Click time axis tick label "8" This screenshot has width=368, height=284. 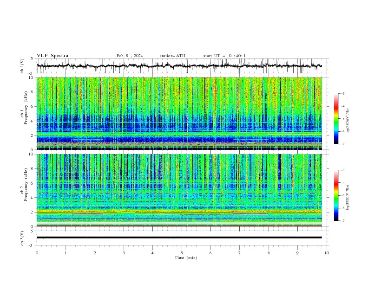[269, 253]
